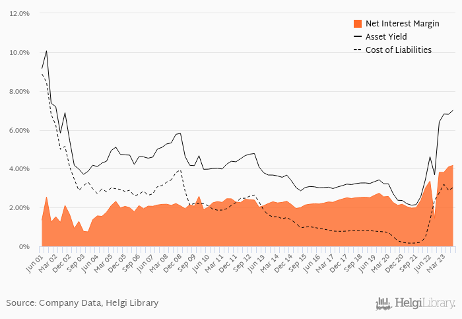The height and width of the screenshot is (319, 462).
Task: Click the orange Net Interest Margin legend swatch
Action: click(358, 24)
